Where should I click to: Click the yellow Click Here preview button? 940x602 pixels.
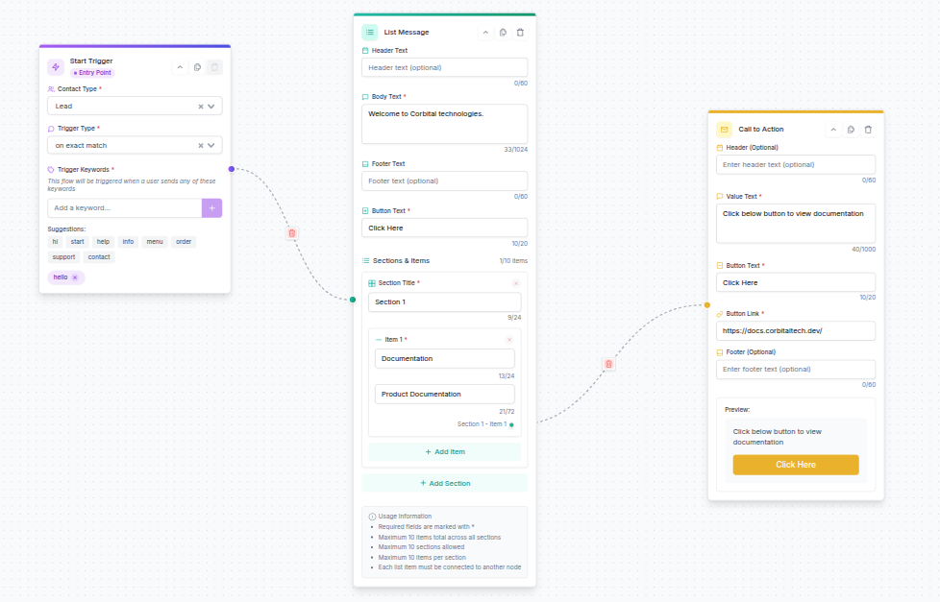tap(795, 465)
